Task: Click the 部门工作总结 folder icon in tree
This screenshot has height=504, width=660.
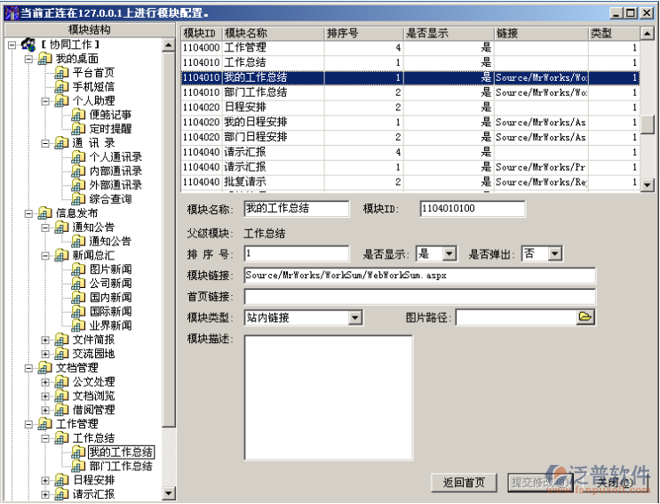Action: [x=78, y=466]
